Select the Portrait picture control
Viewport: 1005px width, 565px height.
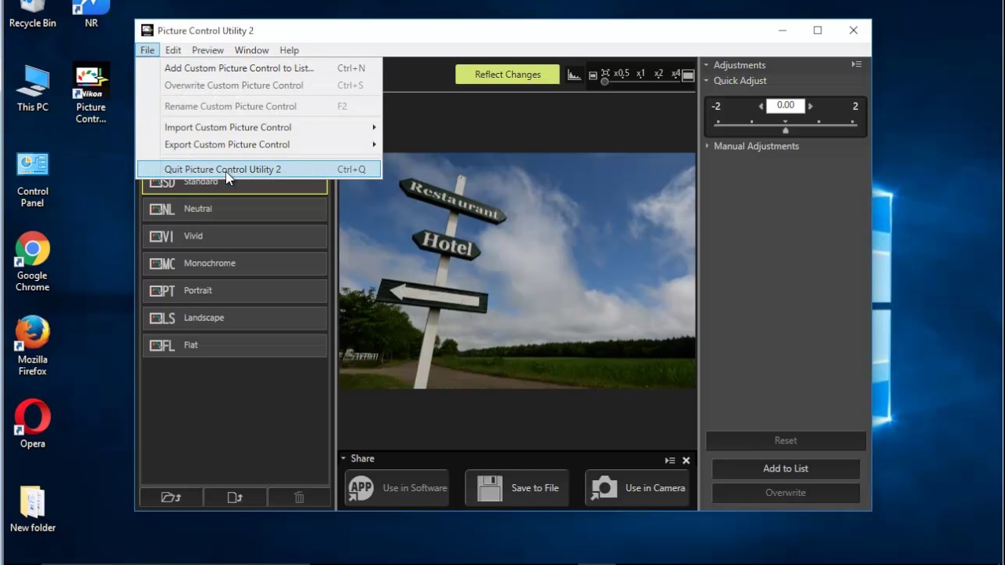coord(235,290)
